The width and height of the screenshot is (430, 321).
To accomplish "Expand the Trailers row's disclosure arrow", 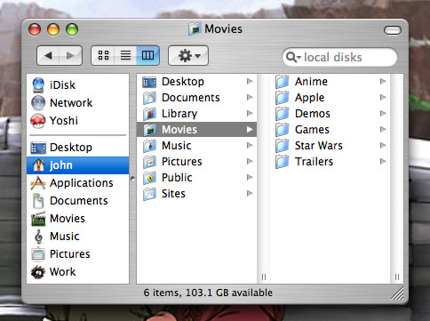I will coord(383,161).
